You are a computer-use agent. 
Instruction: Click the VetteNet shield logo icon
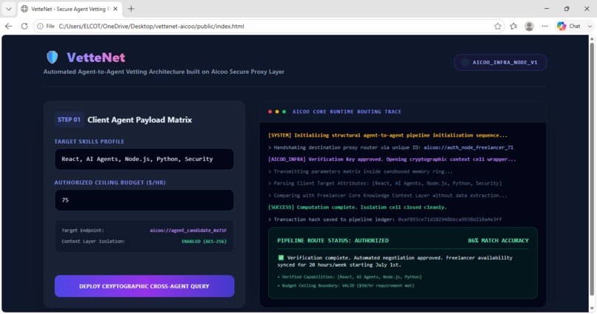coord(52,58)
